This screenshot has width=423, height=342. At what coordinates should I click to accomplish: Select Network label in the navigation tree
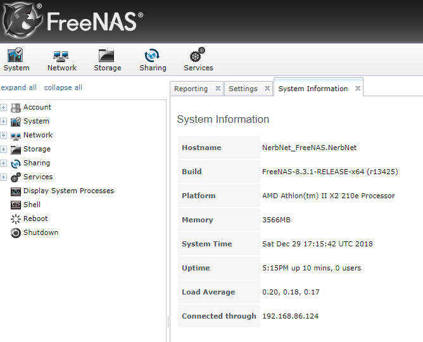(38, 135)
